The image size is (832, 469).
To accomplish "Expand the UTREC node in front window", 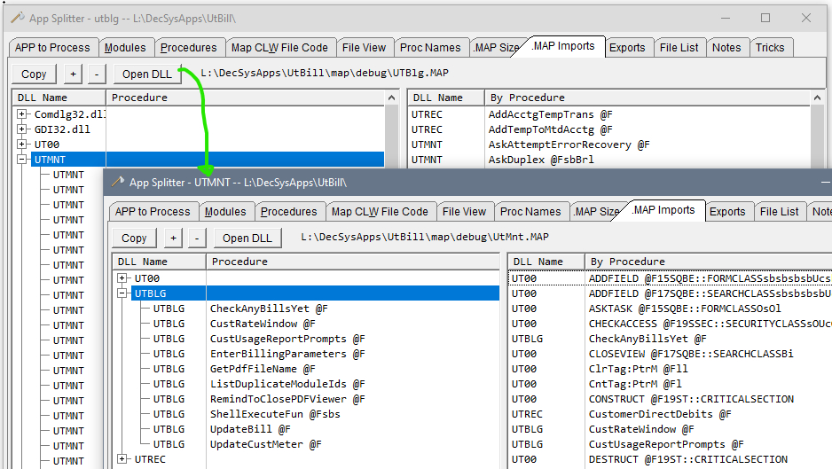I will (122, 459).
